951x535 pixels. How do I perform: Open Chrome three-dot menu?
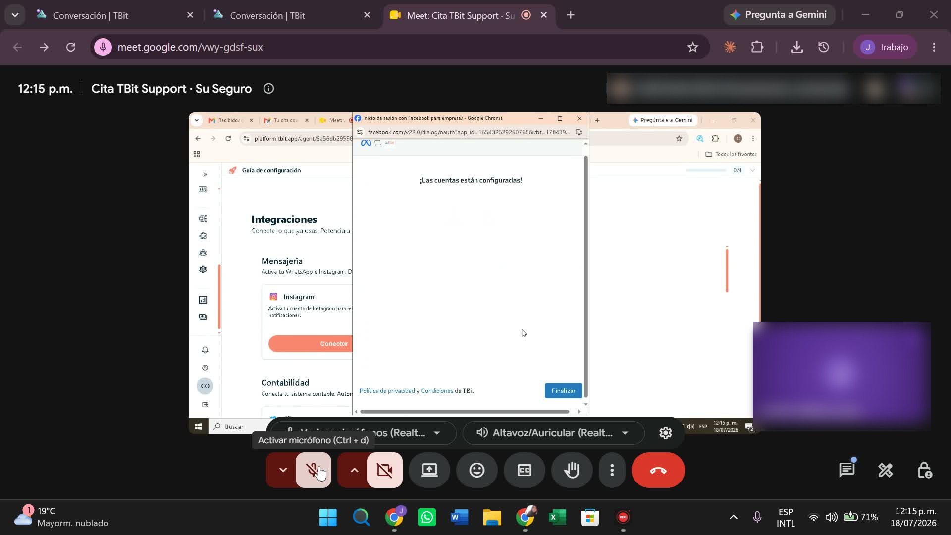934,47
